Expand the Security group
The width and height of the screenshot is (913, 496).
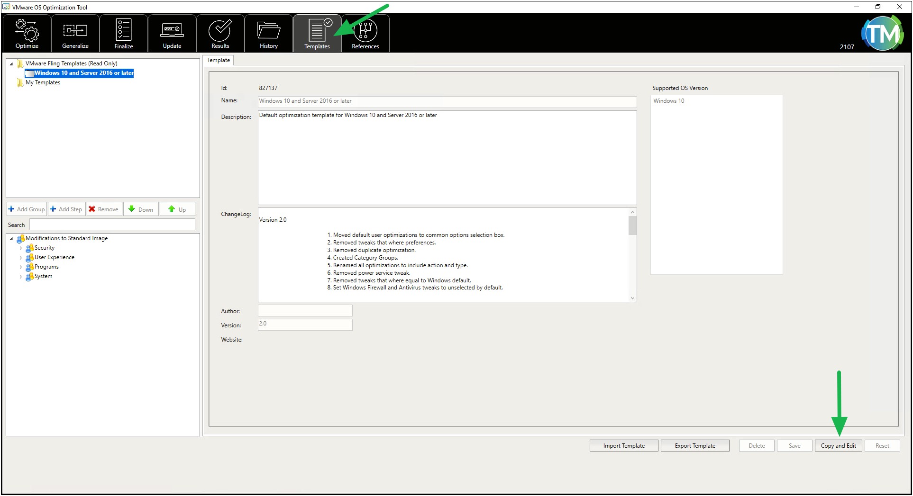pyautogui.click(x=21, y=248)
